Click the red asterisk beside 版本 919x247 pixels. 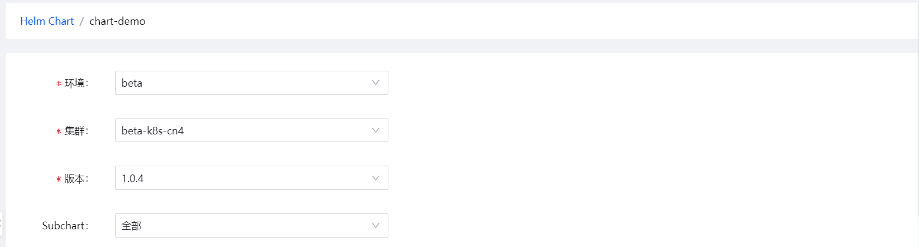[58, 179]
